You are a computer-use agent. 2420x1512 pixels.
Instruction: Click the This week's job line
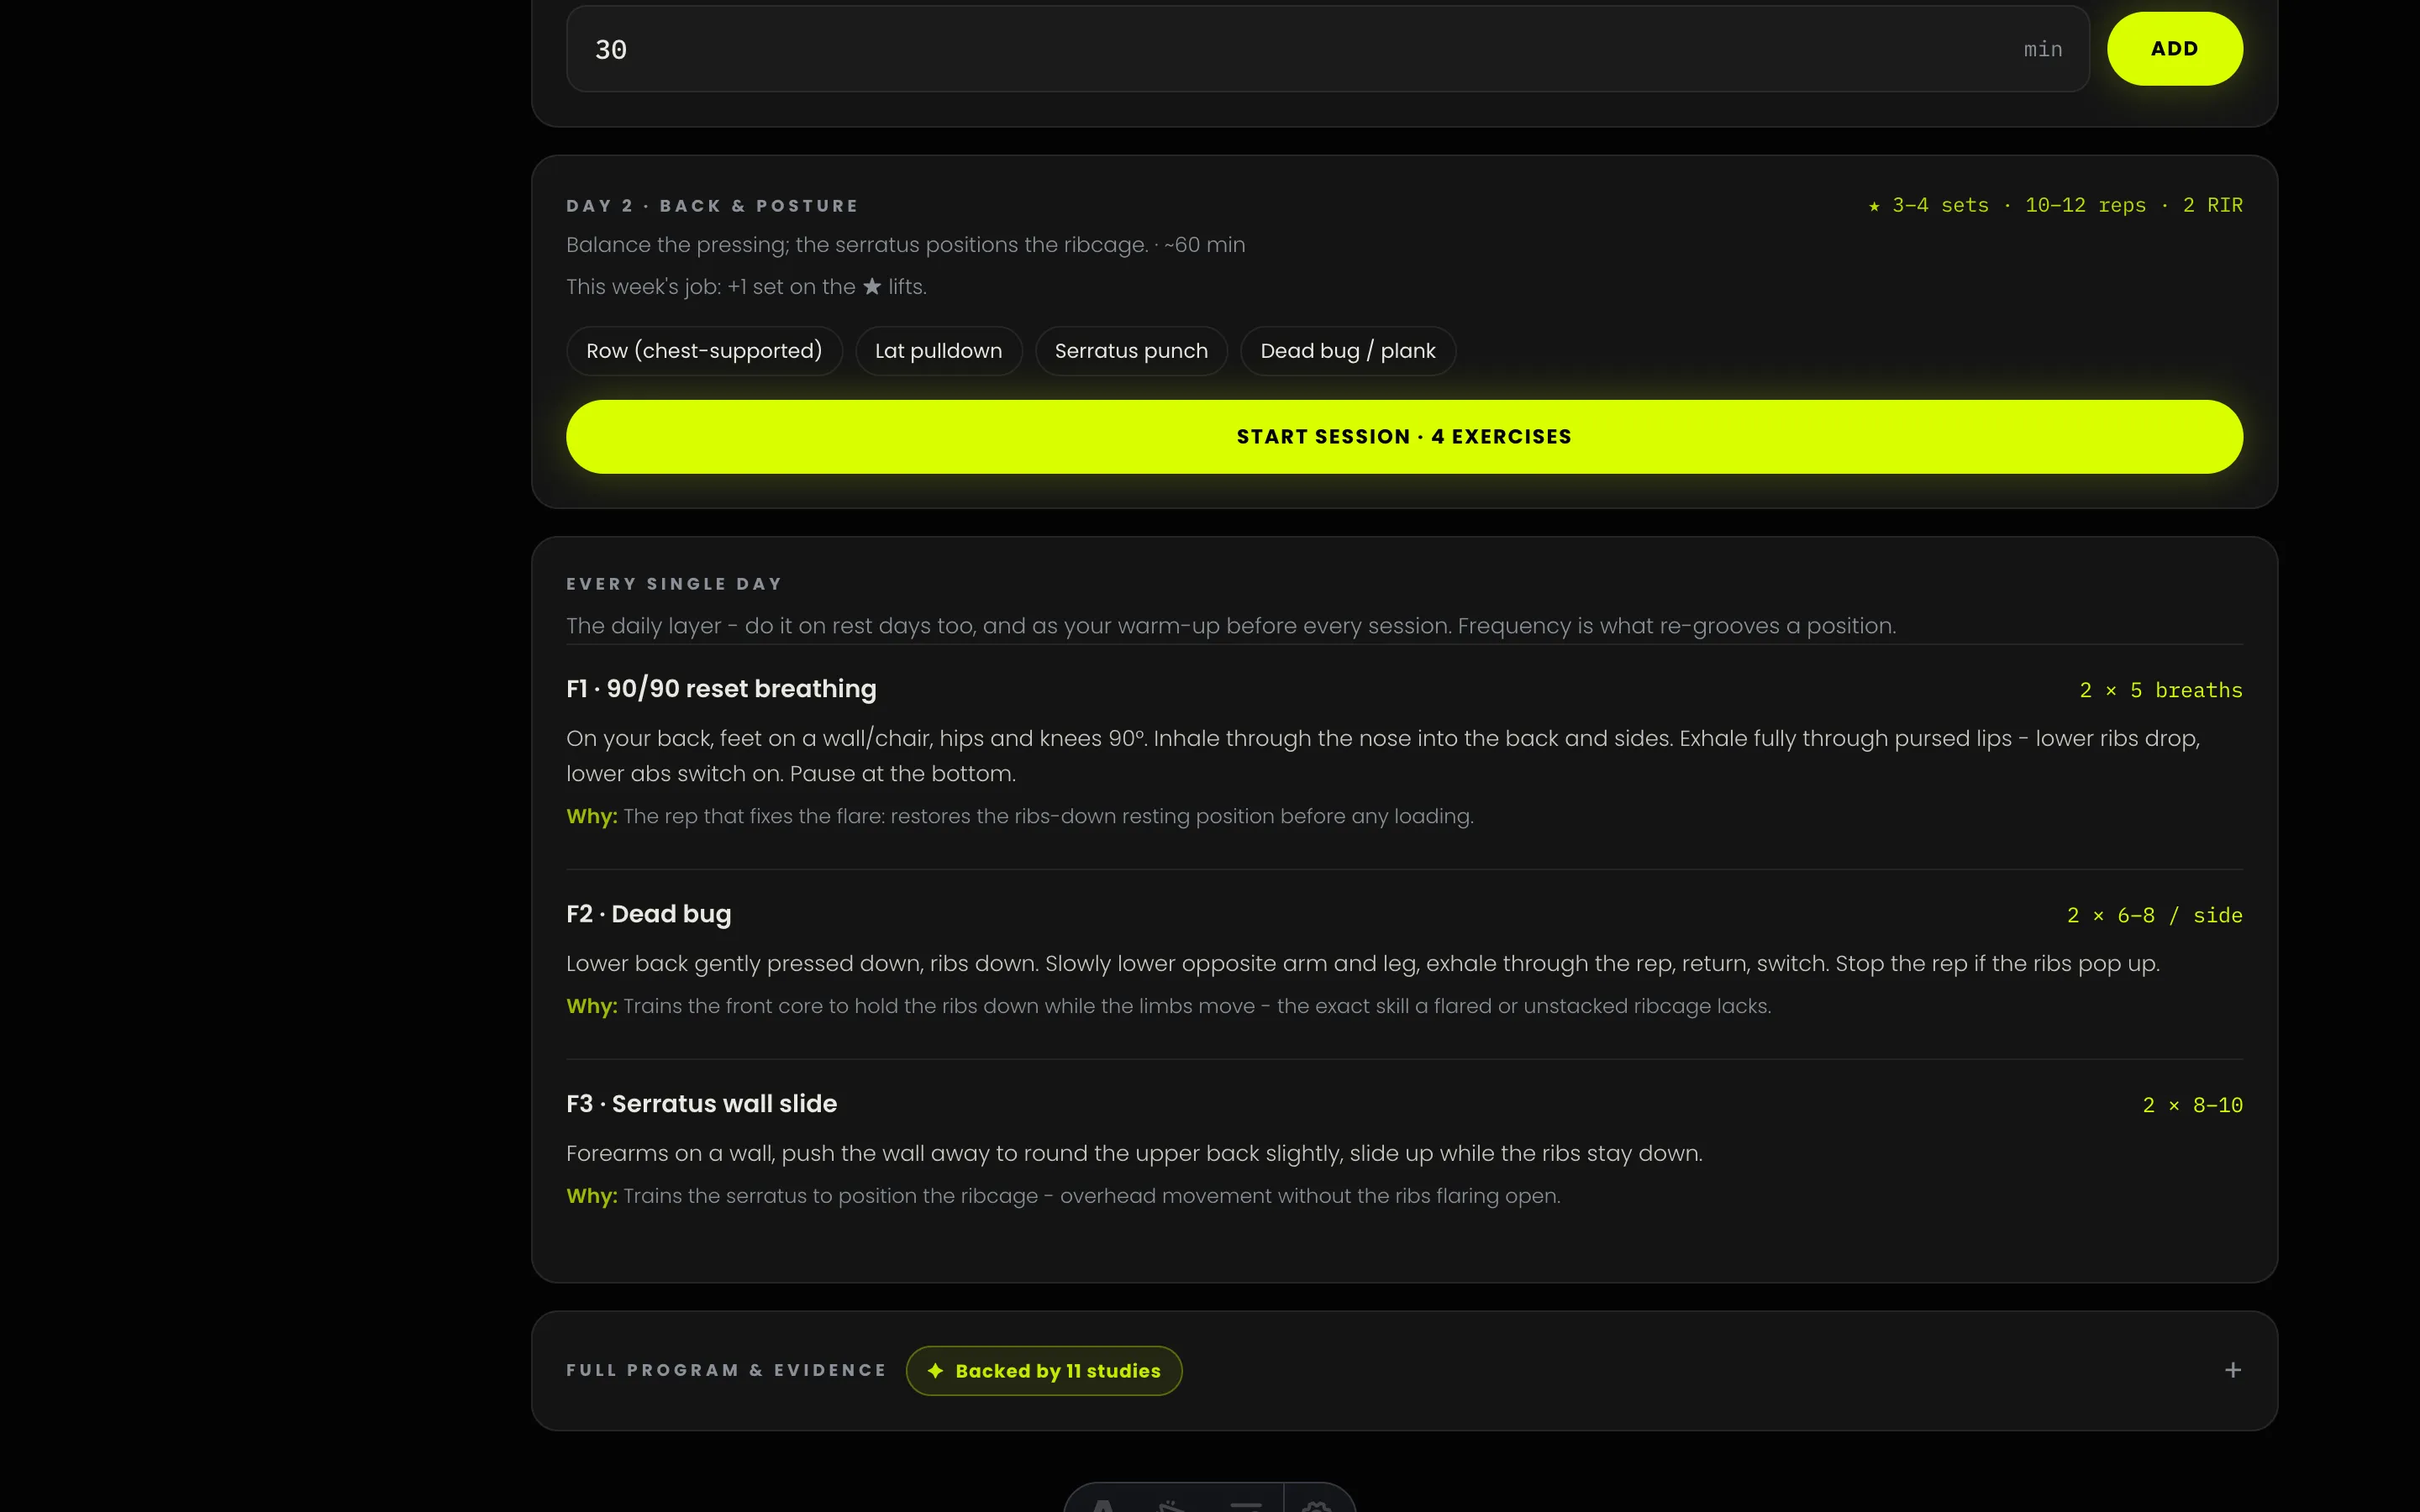coord(746,287)
